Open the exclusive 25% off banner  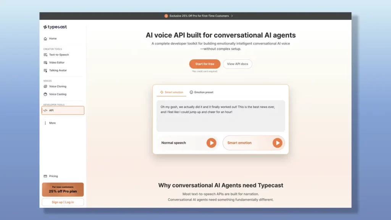tap(198, 16)
